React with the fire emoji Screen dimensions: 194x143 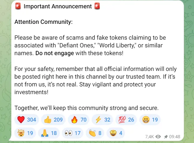pyautogui.click(x=78, y=120)
